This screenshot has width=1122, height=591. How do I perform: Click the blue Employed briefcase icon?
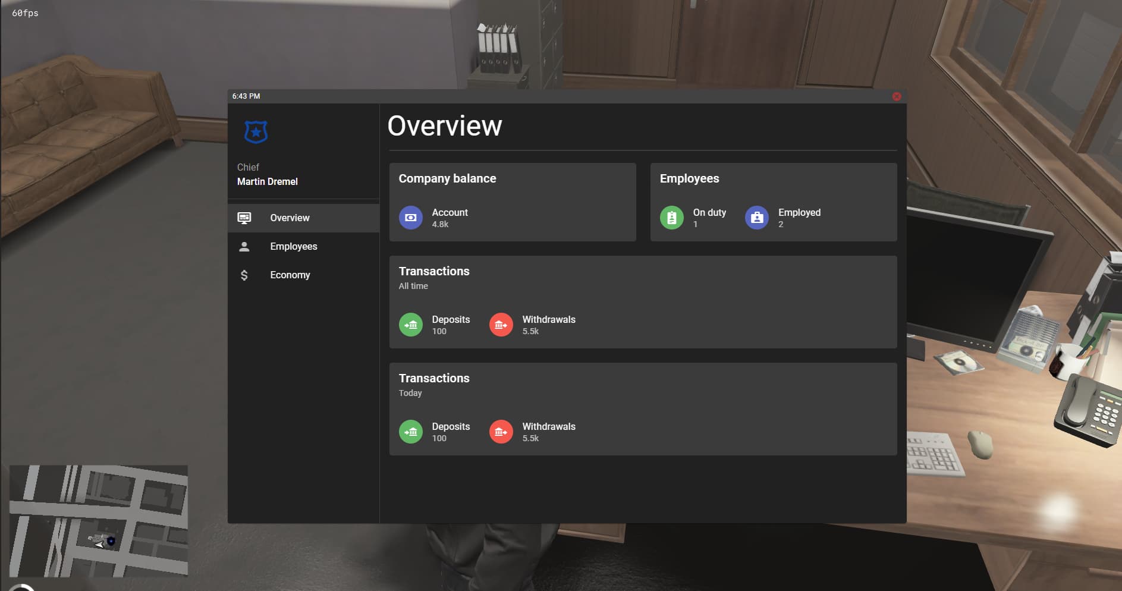click(757, 218)
